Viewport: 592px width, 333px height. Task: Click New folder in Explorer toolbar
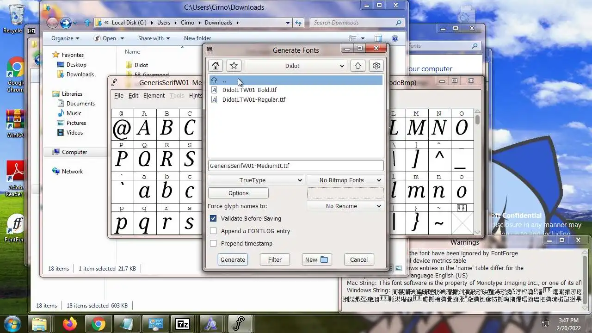[197, 38]
